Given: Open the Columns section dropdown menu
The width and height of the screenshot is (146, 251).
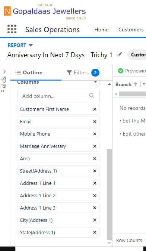Looking at the screenshot, I should tap(96, 82).
